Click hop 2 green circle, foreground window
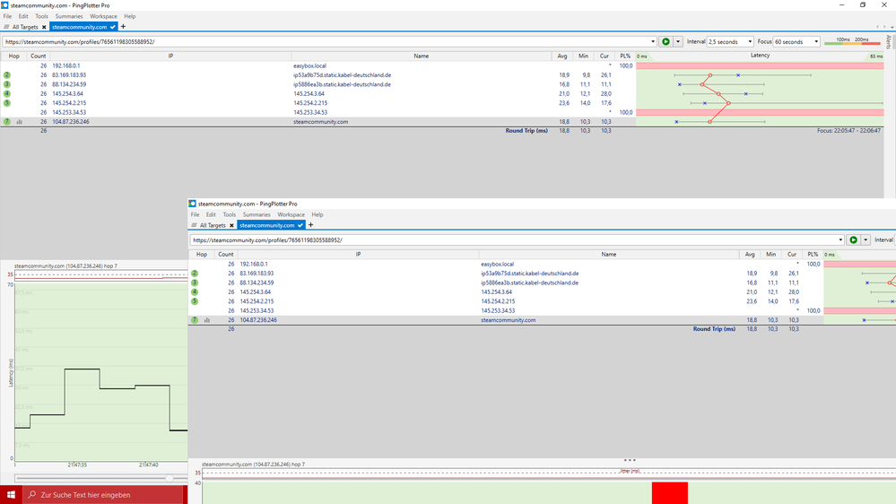 (x=195, y=274)
